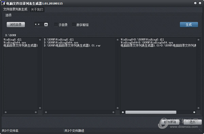Viewport: 204px width, 134px height.
Task: Click middle list vertical scroll down dot
Action: click(x=118, y=108)
